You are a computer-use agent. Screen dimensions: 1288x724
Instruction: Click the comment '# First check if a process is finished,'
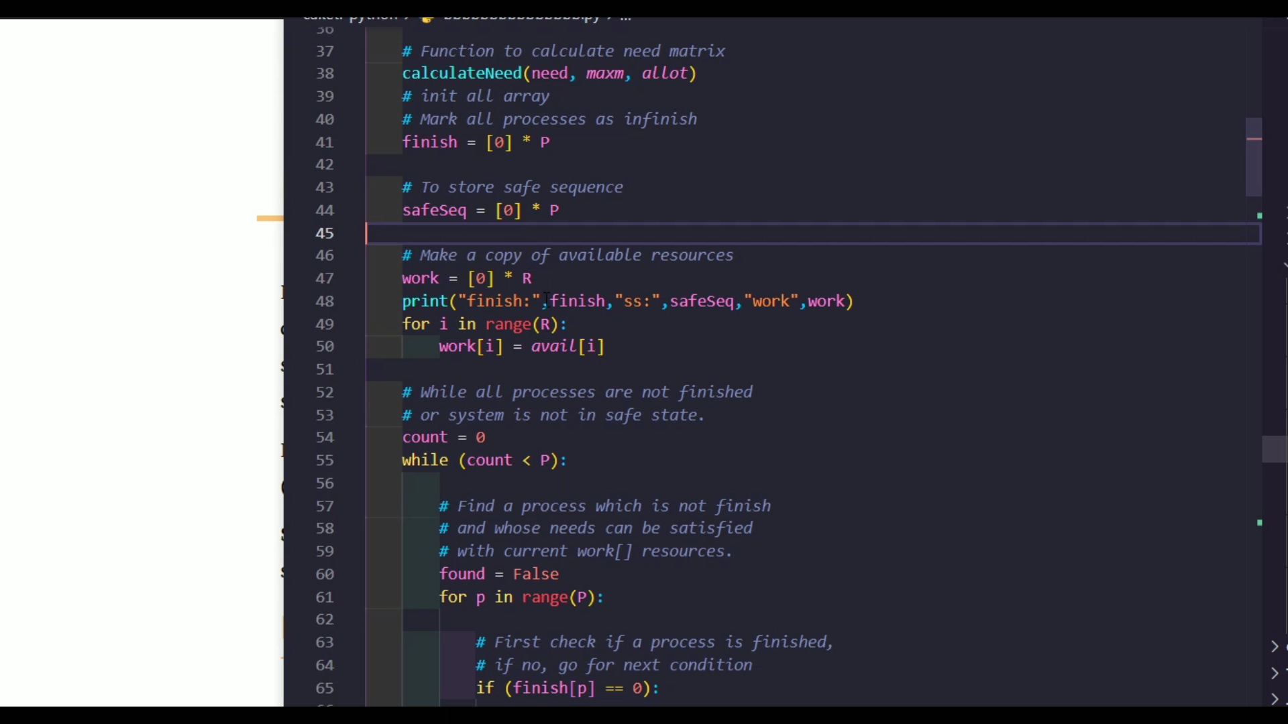point(655,643)
